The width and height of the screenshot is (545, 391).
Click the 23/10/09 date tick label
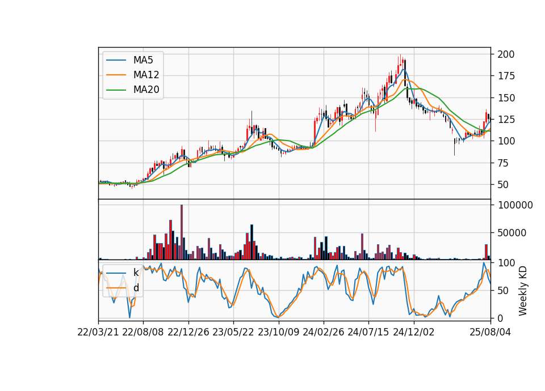[x=278, y=332]
